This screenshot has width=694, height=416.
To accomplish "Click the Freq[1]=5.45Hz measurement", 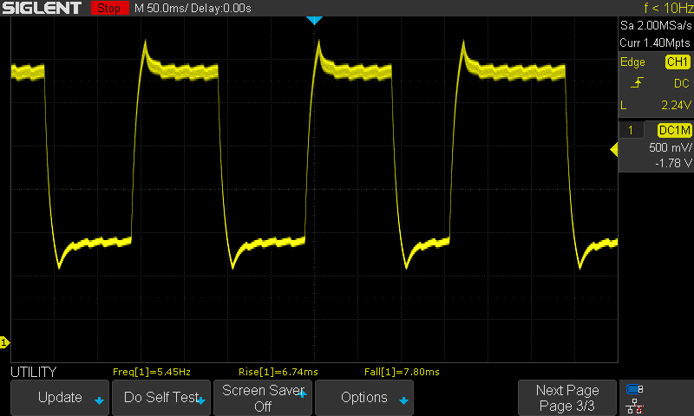I will [x=151, y=372].
